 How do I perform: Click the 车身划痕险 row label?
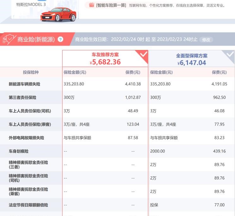click(19, 151)
